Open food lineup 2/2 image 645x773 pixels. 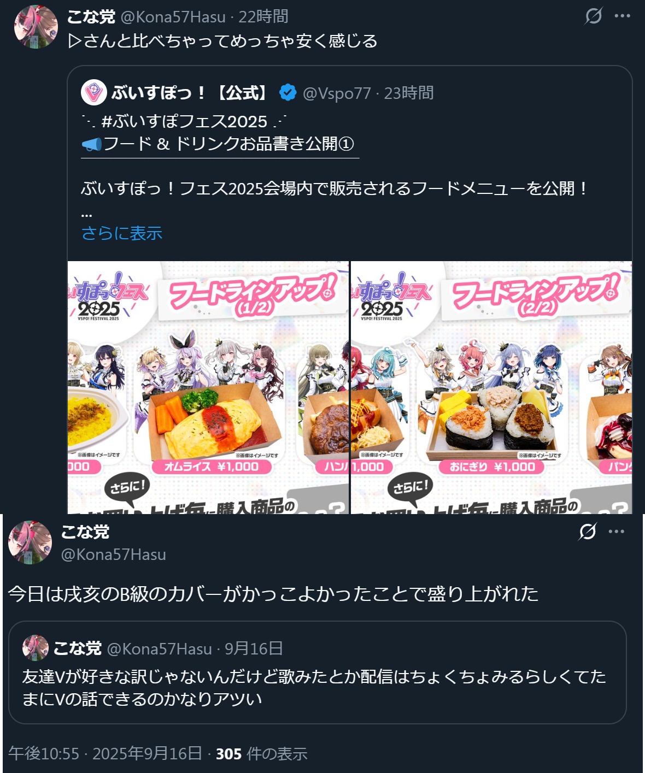(x=491, y=387)
